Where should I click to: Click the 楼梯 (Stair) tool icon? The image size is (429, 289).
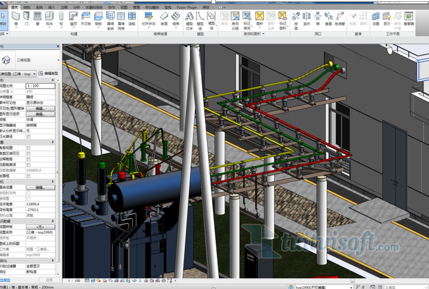tap(177, 17)
